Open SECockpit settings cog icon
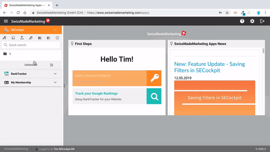270x152 pixels. pos(57,38)
